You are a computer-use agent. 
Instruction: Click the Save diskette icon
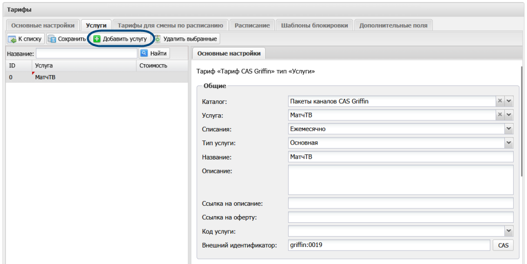(x=52, y=39)
